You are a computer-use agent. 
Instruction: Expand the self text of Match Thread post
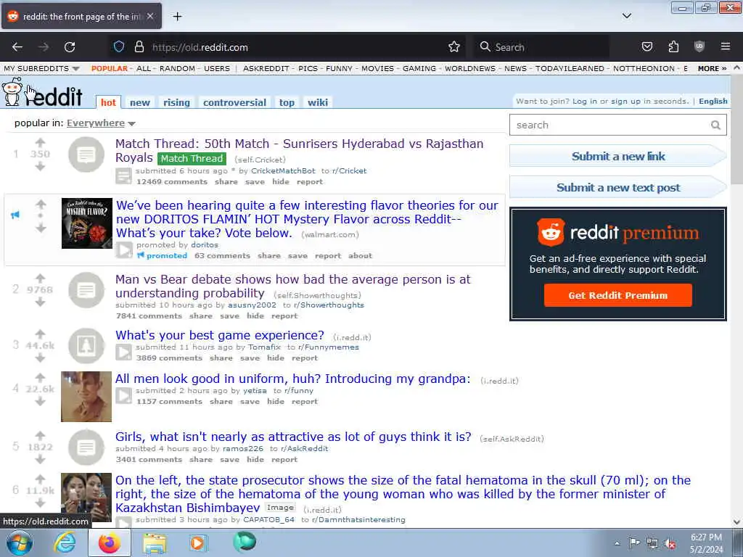(123, 176)
